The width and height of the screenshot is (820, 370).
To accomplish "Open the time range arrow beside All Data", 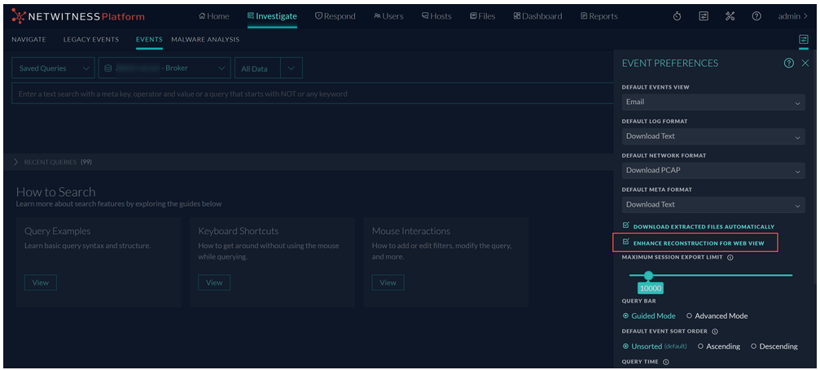I will 292,68.
